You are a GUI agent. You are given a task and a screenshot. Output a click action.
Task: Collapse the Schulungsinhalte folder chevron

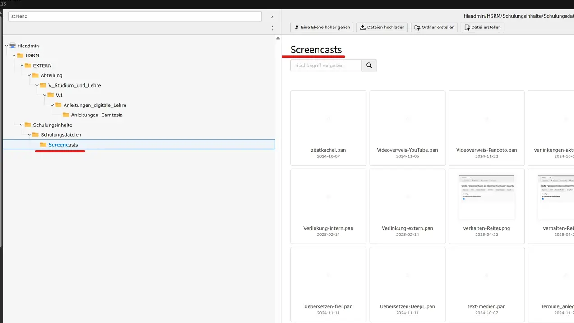coord(22,125)
